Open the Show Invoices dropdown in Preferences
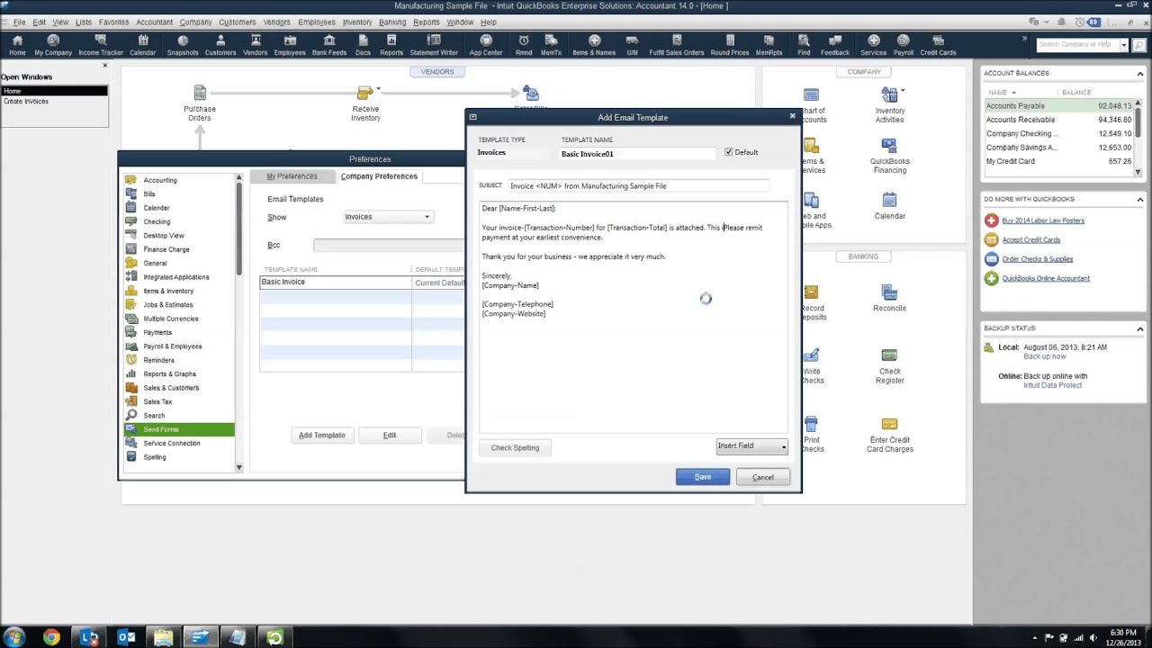Screen dimensions: 1152x648 click(x=388, y=217)
